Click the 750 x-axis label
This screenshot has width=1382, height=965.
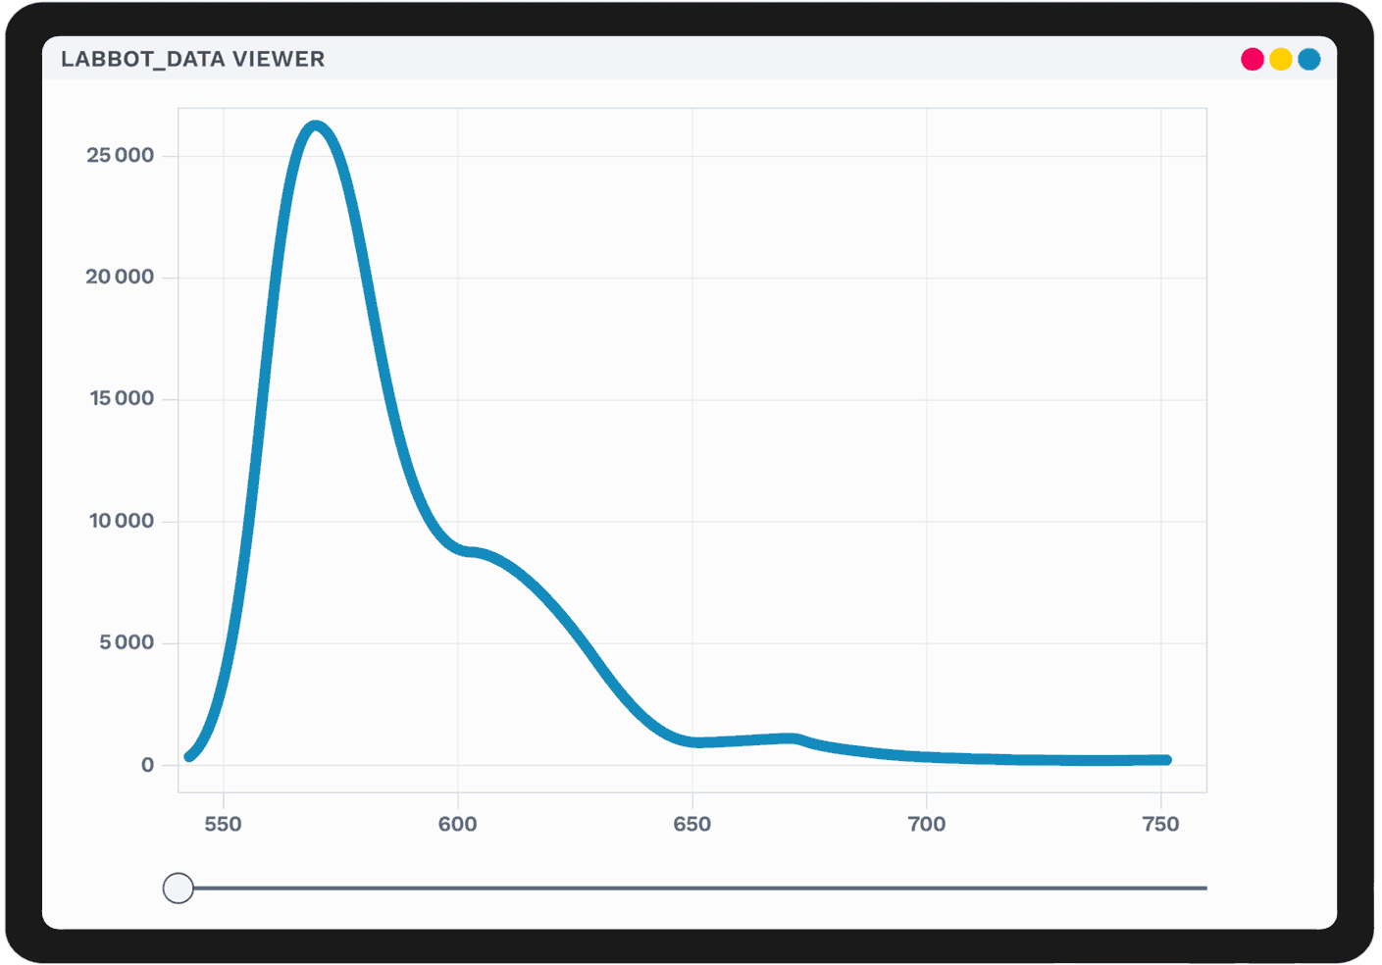point(1160,824)
